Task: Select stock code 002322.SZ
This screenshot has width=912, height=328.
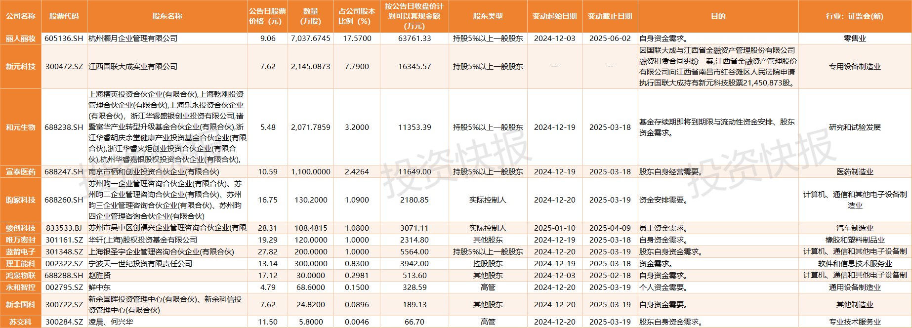Action: point(64,264)
